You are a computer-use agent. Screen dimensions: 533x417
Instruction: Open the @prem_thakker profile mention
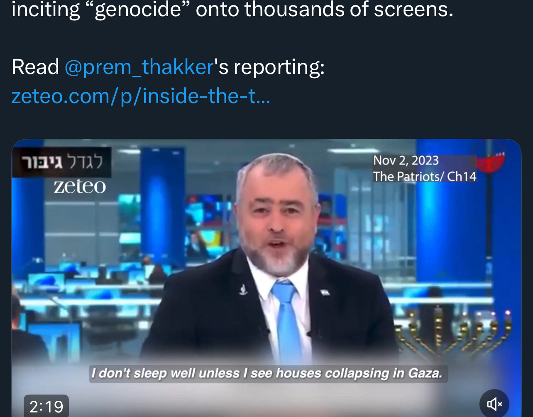(x=139, y=67)
